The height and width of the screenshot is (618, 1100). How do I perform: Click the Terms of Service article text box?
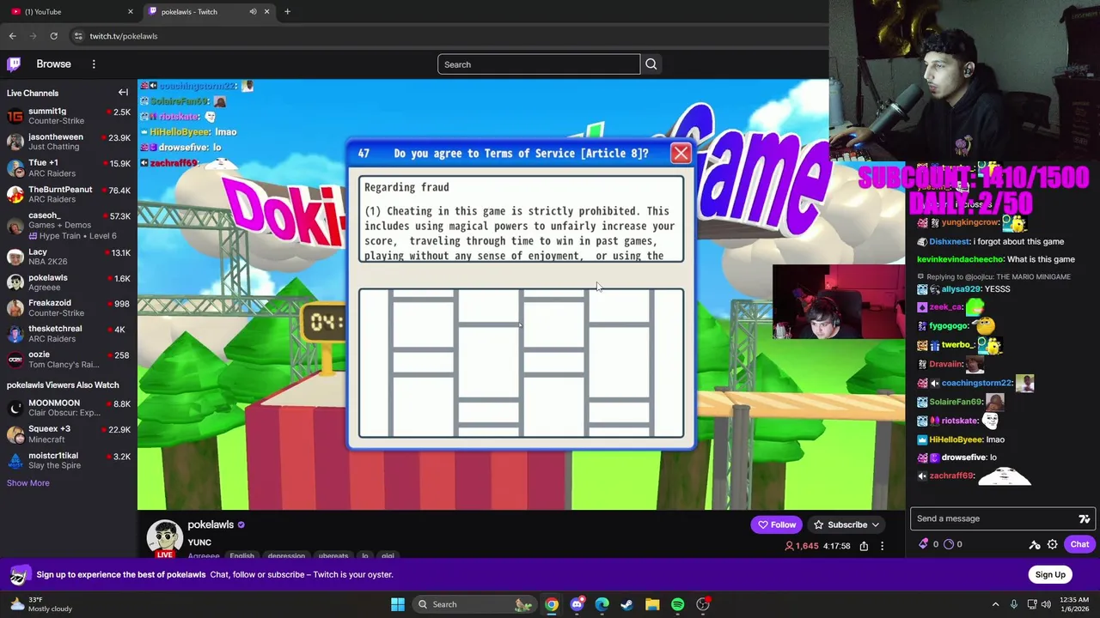tap(522, 219)
